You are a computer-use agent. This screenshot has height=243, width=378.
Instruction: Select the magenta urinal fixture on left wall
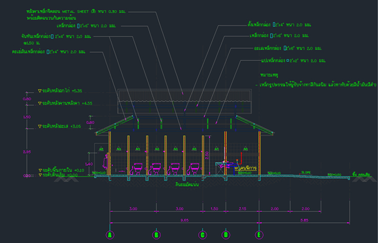tap(106, 161)
